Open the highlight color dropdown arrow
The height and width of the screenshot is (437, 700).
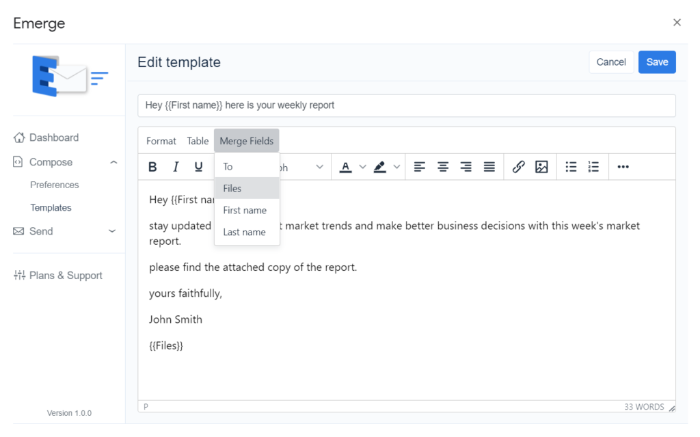tap(396, 167)
